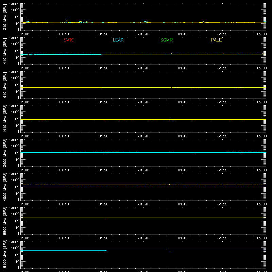
Task: Click the 01:40 time label under 4995 MHz plot
Action: click(183, 204)
